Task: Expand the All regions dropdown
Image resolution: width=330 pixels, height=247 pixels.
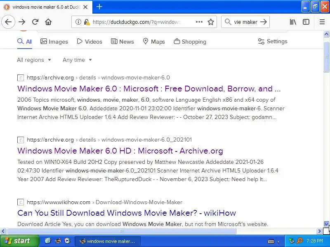Action: 34,60
